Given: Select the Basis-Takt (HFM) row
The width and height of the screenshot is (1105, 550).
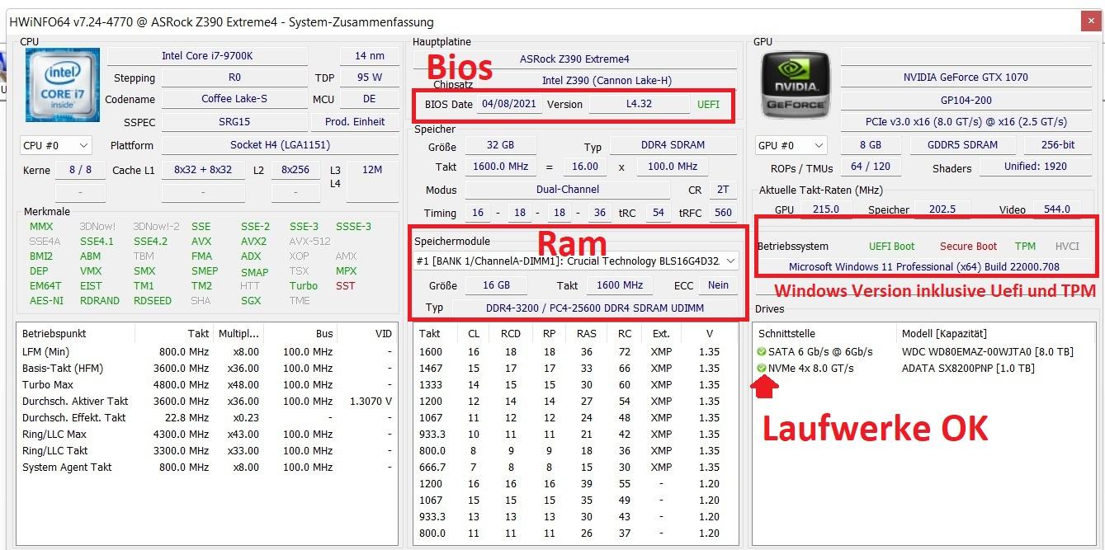Looking at the screenshot, I should click(x=206, y=369).
